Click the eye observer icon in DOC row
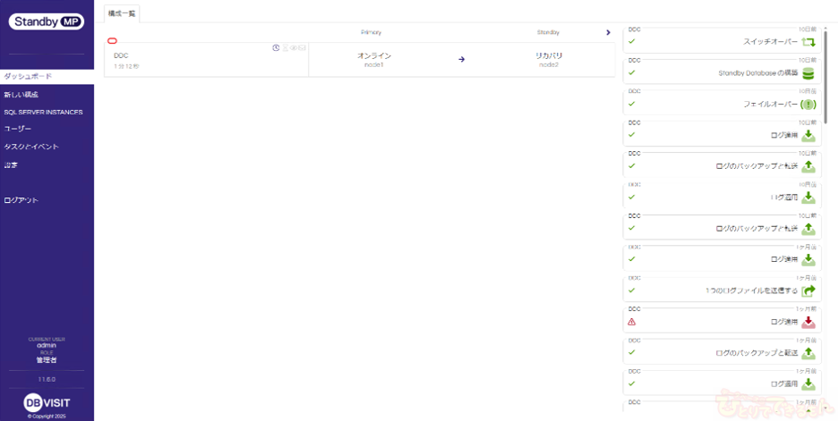Screen dimensions: 838x421 pyautogui.click(x=294, y=48)
